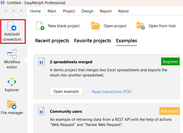Click the Advanced difficulty badge

169,111
